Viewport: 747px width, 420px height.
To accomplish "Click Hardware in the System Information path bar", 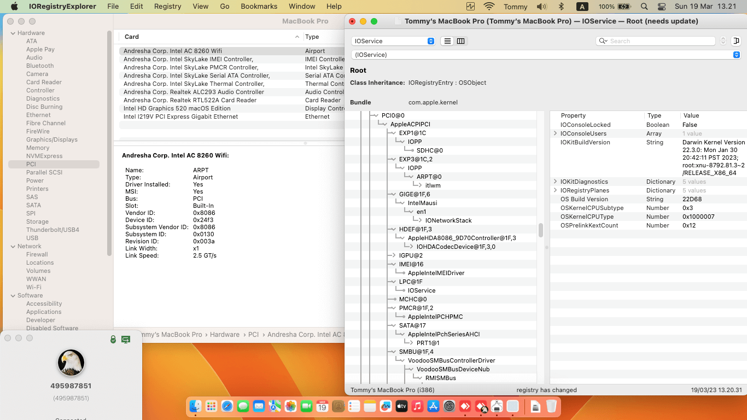I will click(x=225, y=334).
